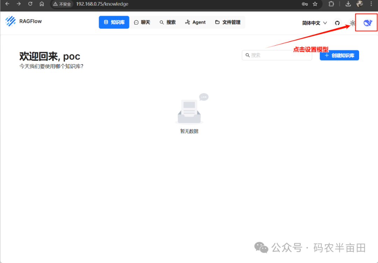378x263 pixels.
Task: Click the 不安全 site security indicator
Action: (x=62, y=4)
